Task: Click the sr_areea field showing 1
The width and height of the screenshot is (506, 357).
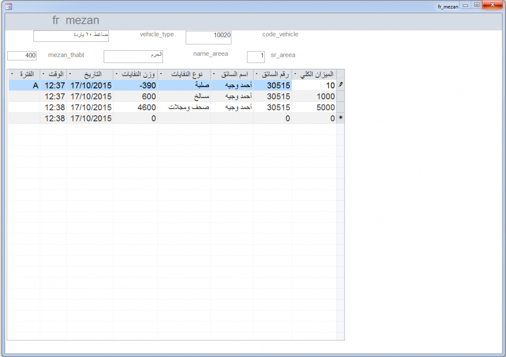Action: (x=256, y=57)
